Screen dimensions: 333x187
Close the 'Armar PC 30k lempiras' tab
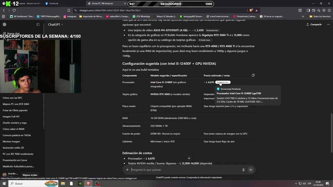pos(125,3)
